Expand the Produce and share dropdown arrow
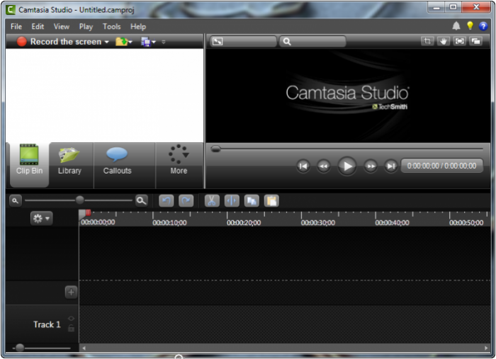The height and width of the screenshot is (359, 496). click(x=154, y=42)
